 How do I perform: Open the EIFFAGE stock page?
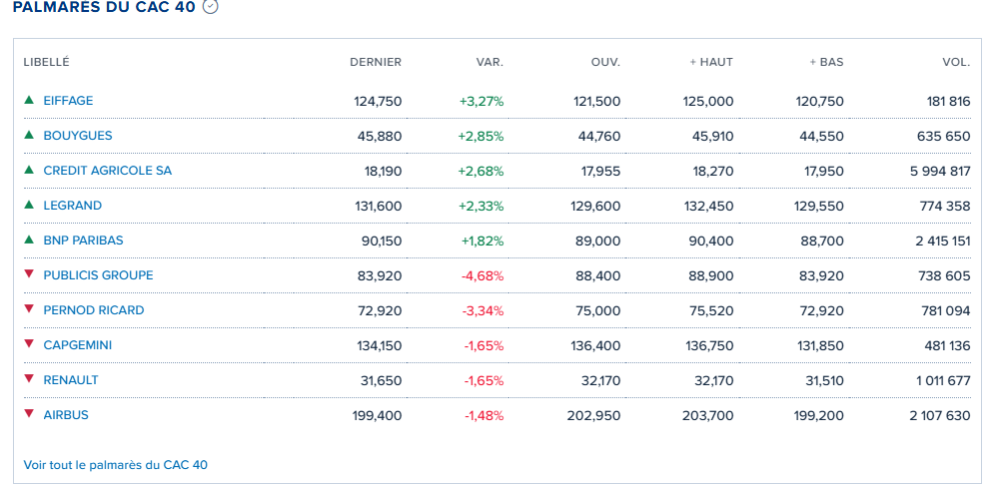pyautogui.click(x=68, y=101)
